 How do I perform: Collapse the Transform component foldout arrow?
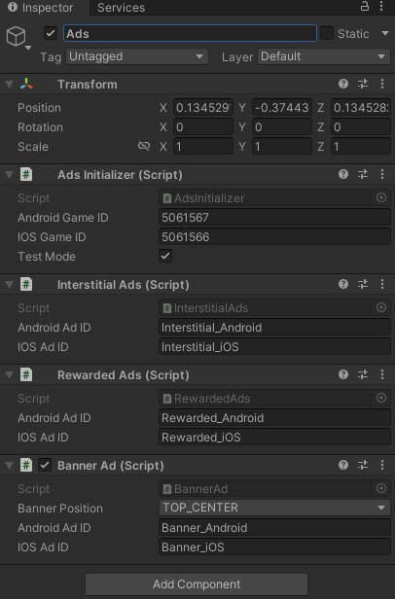pyautogui.click(x=9, y=84)
